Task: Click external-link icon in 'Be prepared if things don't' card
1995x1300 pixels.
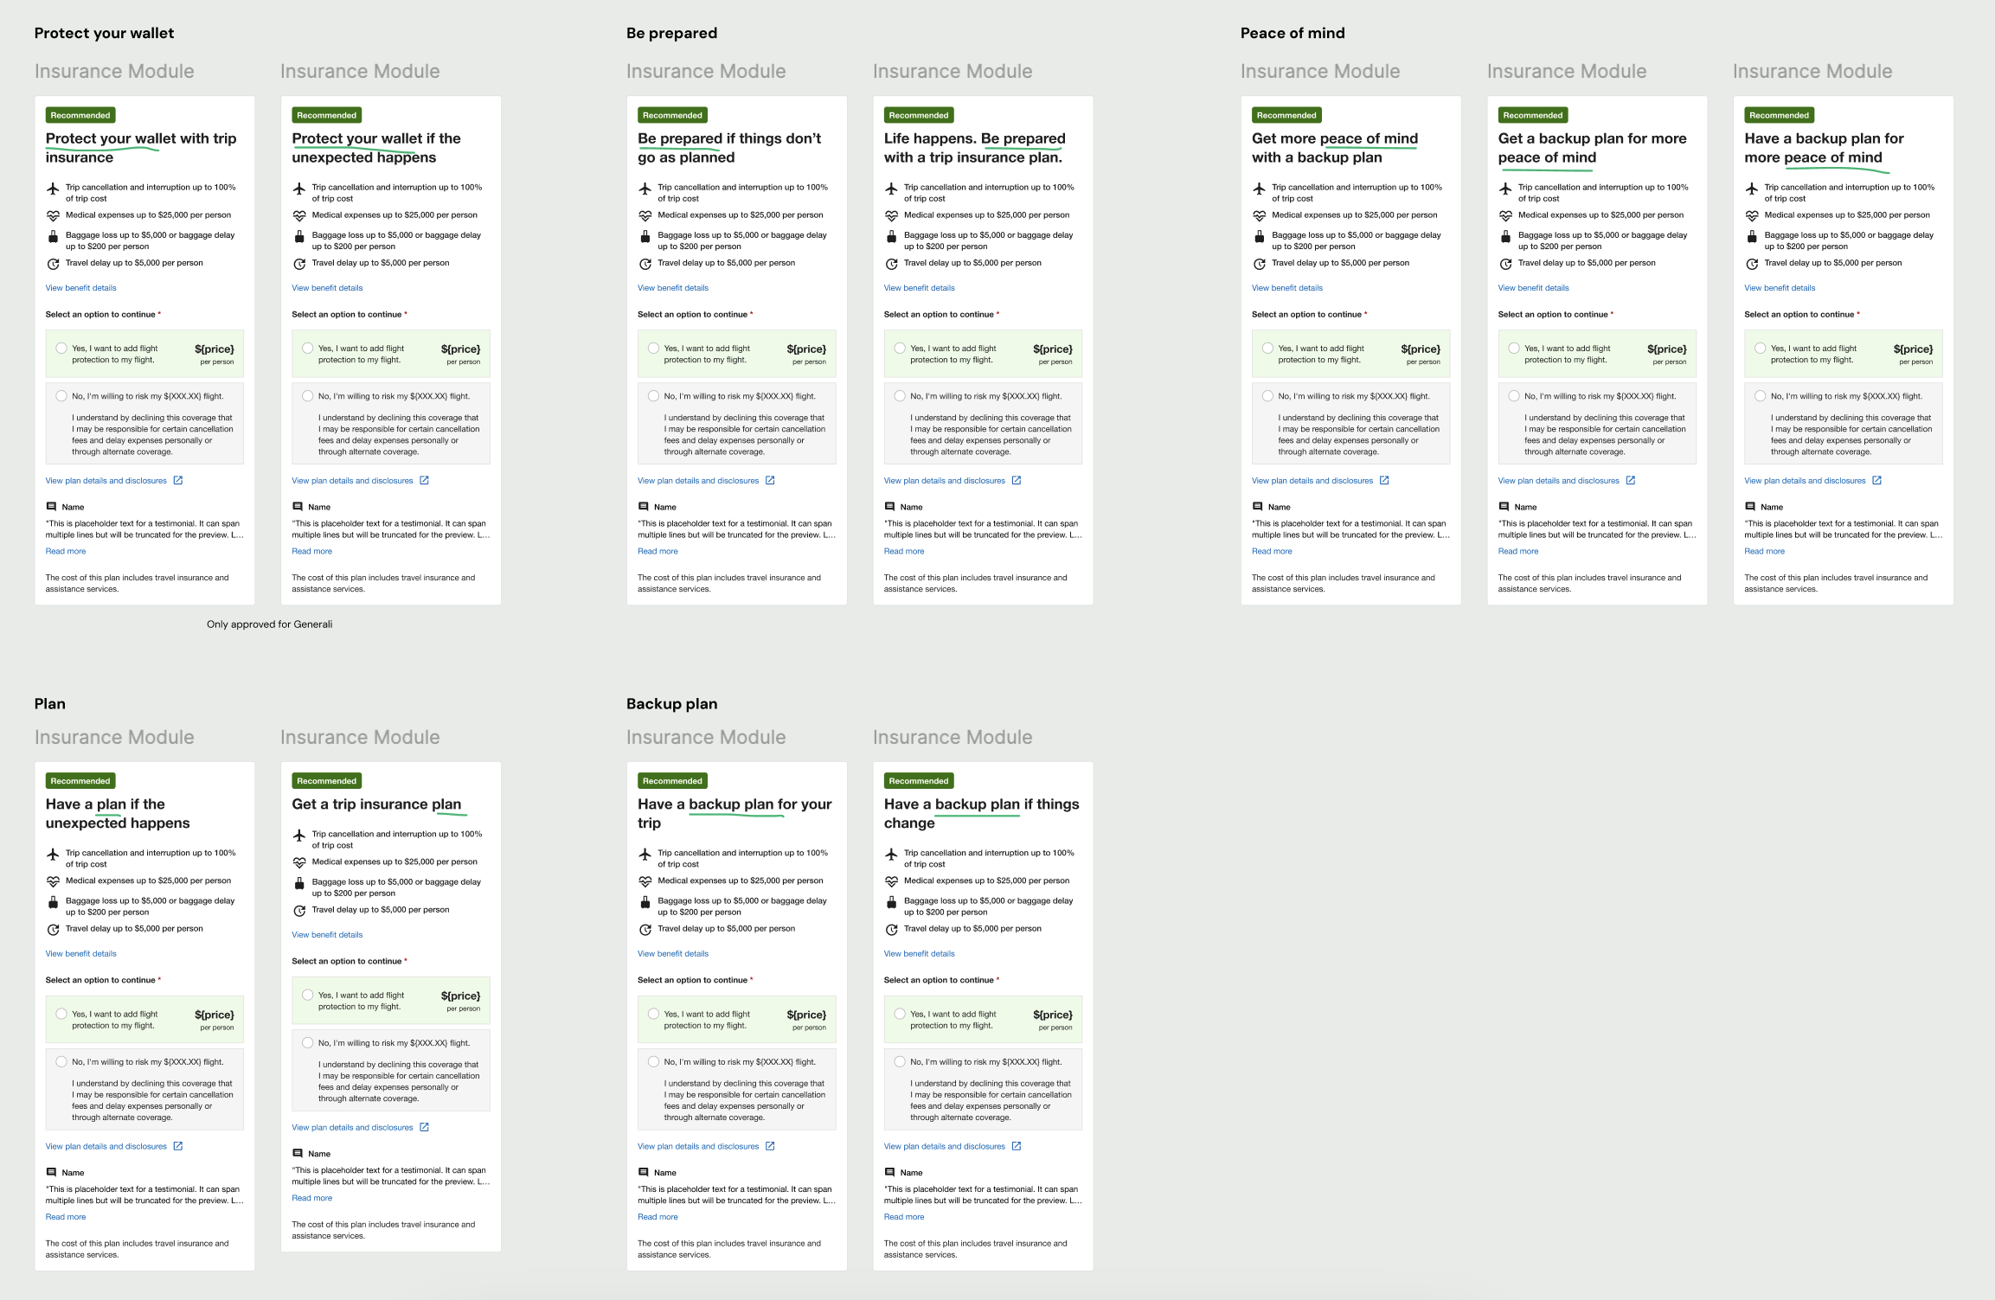Action: coord(770,480)
